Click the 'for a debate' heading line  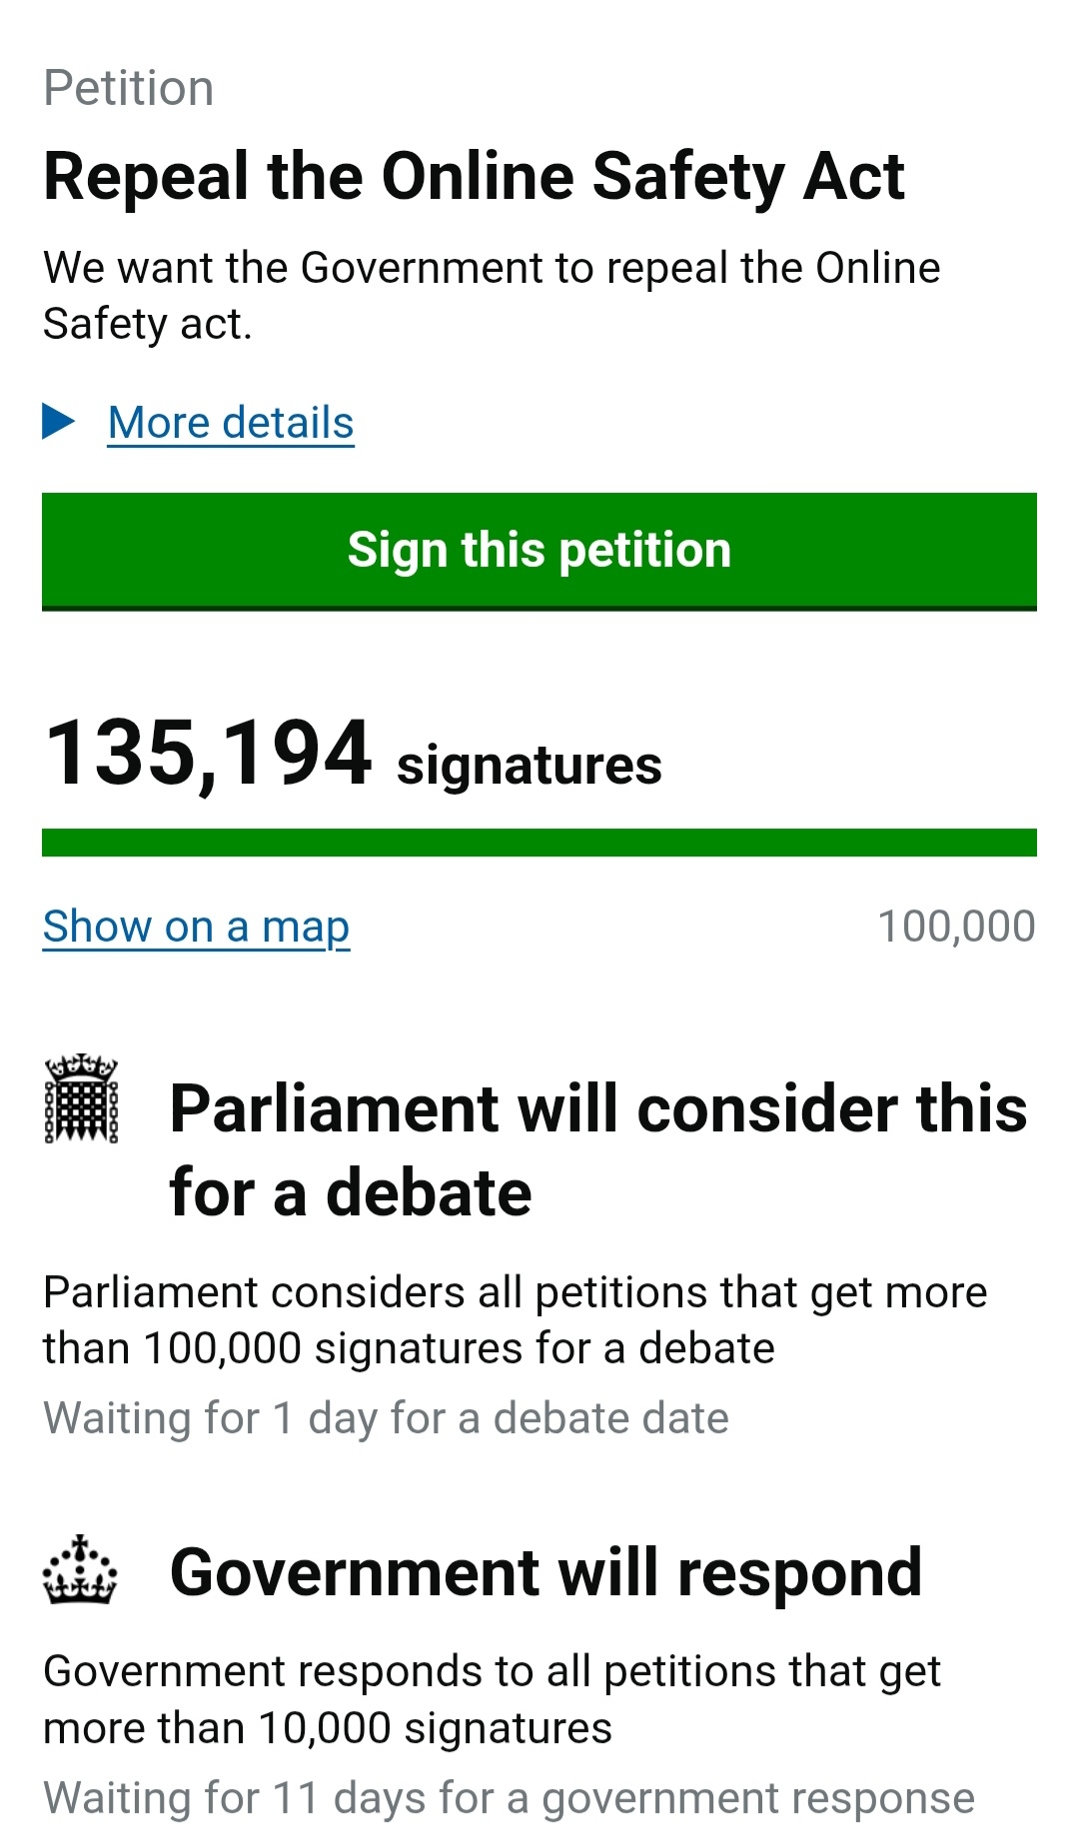click(x=351, y=1193)
